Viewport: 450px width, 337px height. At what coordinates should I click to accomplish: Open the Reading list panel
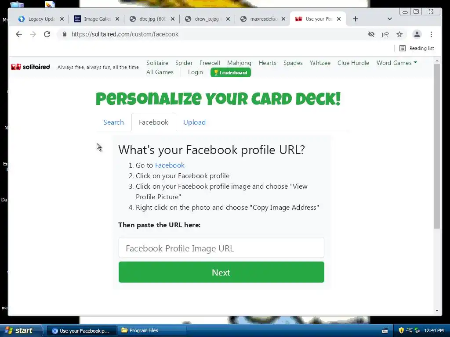(x=417, y=48)
